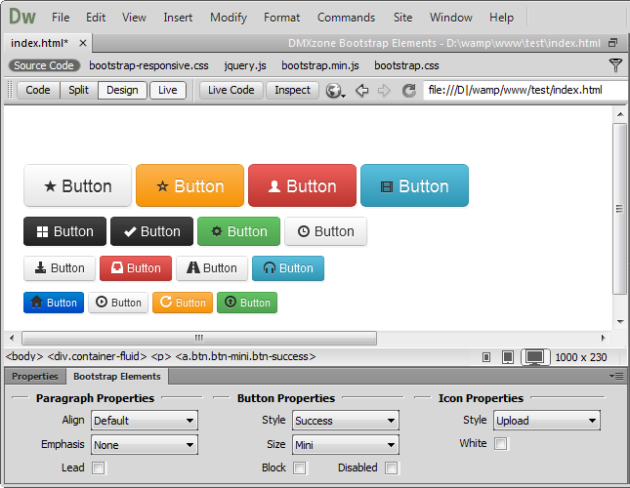630x488 pixels.
Task: Click the tablet size window icon
Action: [x=508, y=357]
